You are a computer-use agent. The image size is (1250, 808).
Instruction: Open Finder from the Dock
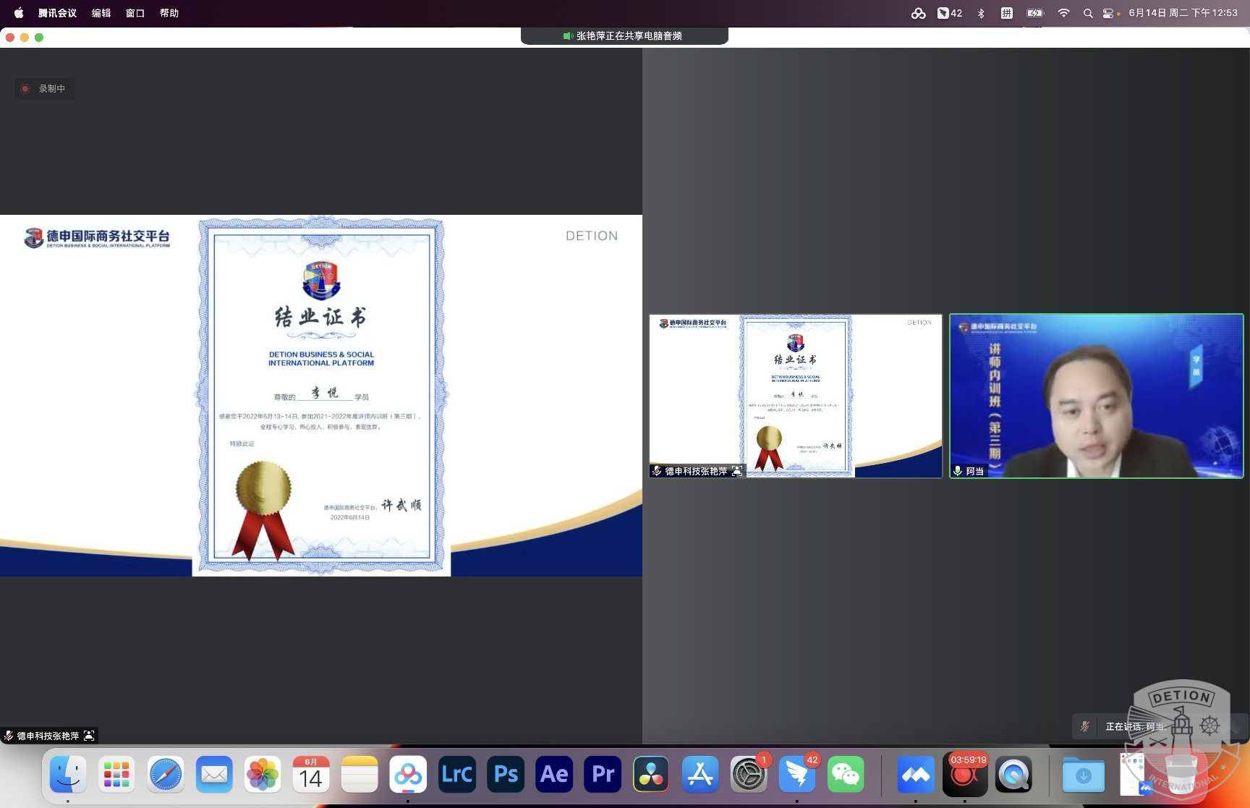coord(68,775)
